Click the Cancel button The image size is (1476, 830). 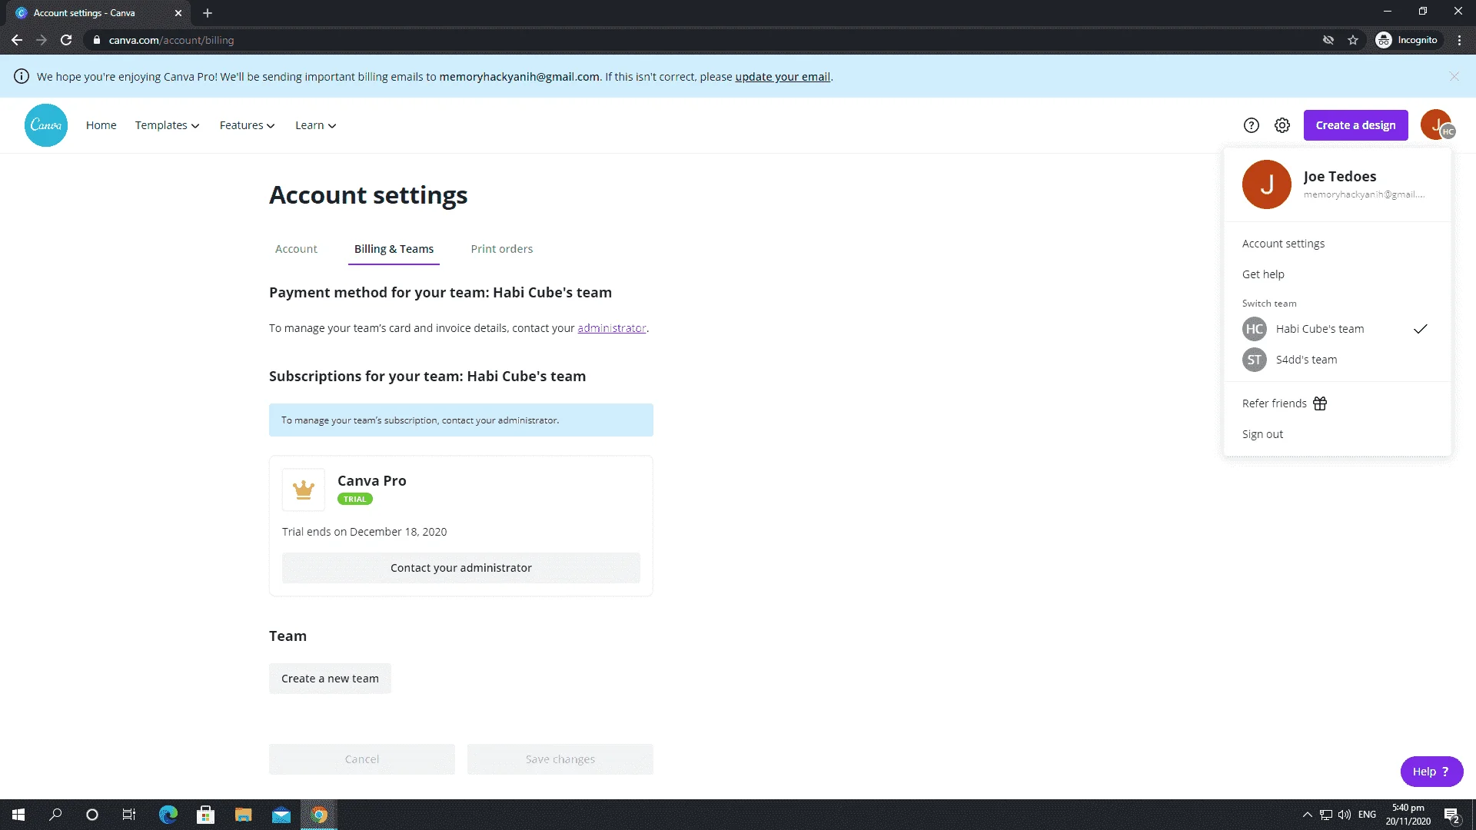(362, 759)
